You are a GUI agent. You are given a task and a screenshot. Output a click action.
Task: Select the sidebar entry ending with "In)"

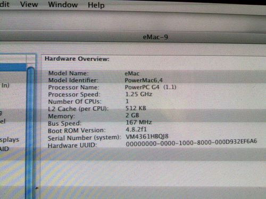click(x=5, y=85)
